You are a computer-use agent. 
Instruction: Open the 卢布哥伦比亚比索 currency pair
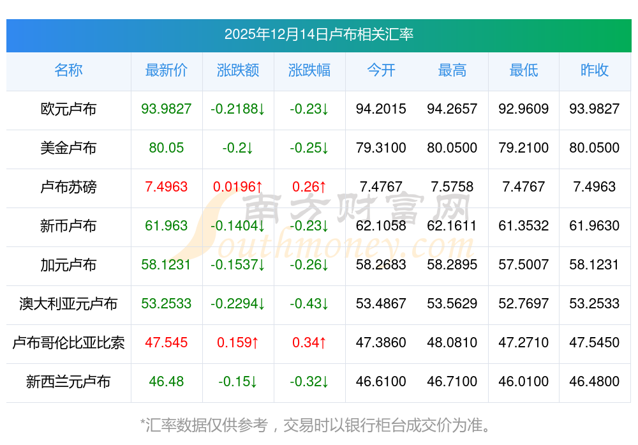click(68, 343)
